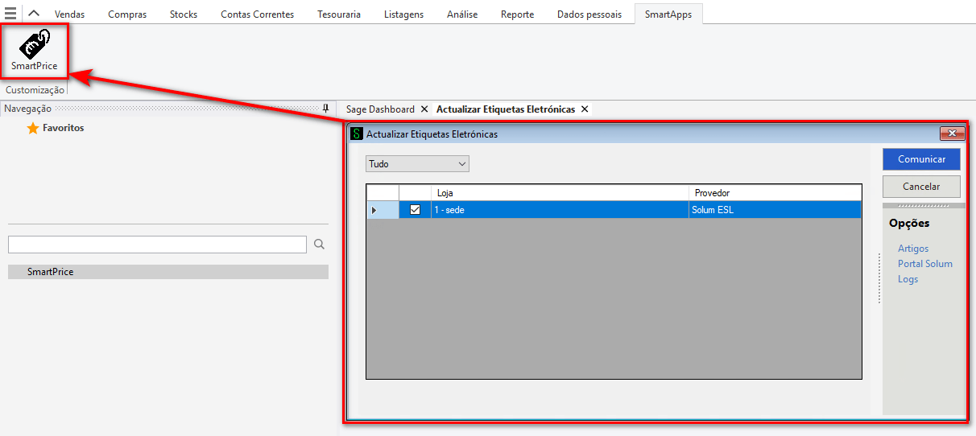Viewport: 976px width, 436px height.
Task: Click the search magnifier icon
Action: click(x=319, y=245)
